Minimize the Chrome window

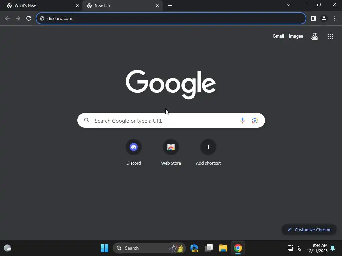pos(303,5)
